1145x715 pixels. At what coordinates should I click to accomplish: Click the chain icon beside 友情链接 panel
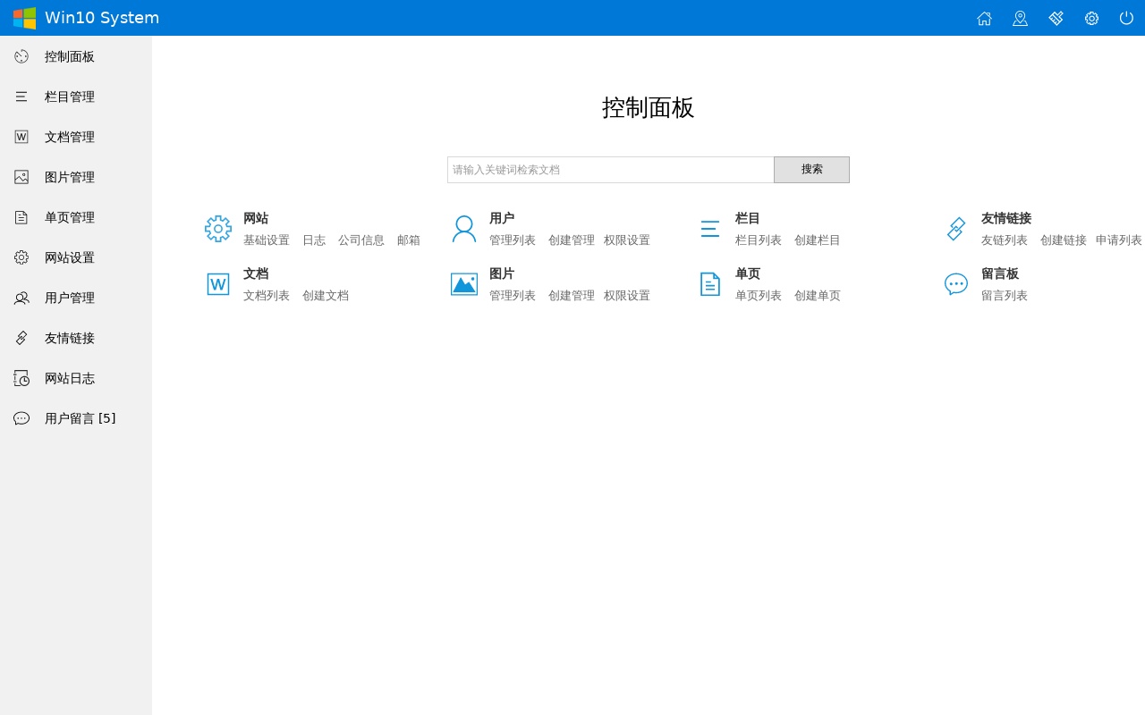coord(956,229)
